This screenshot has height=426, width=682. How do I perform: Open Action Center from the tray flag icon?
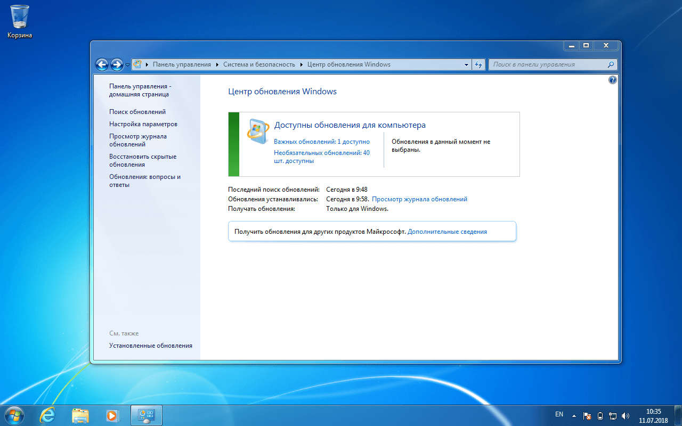(587, 415)
